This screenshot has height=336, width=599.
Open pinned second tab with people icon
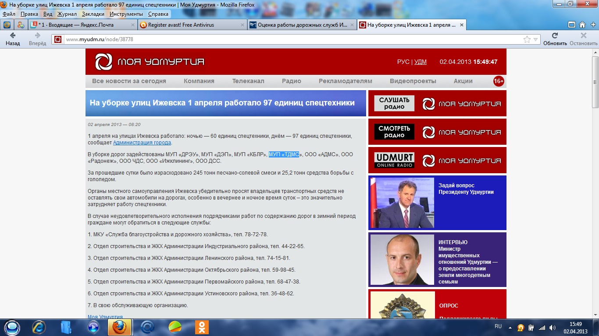(x=21, y=25)
